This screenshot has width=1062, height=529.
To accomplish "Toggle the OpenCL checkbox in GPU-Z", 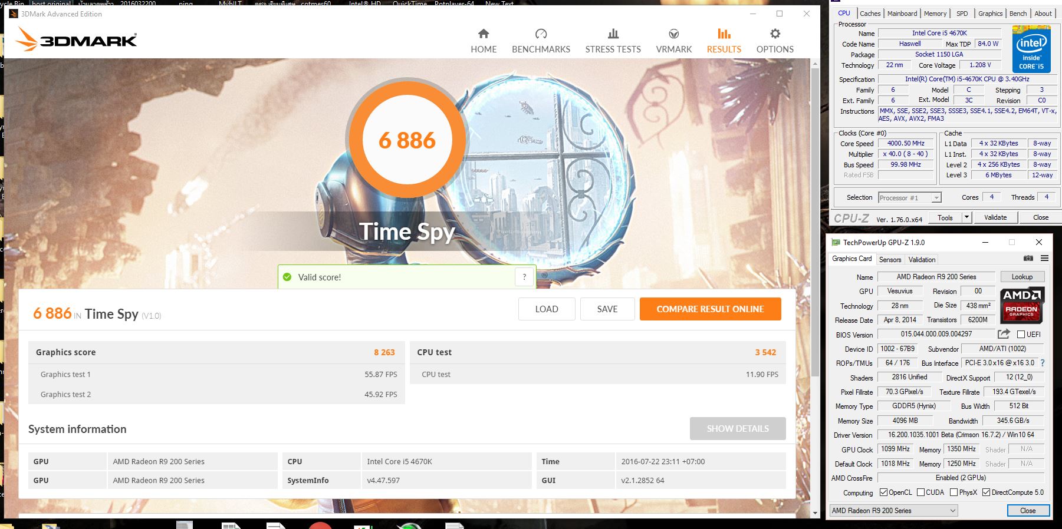I will (x=883, y=492).
